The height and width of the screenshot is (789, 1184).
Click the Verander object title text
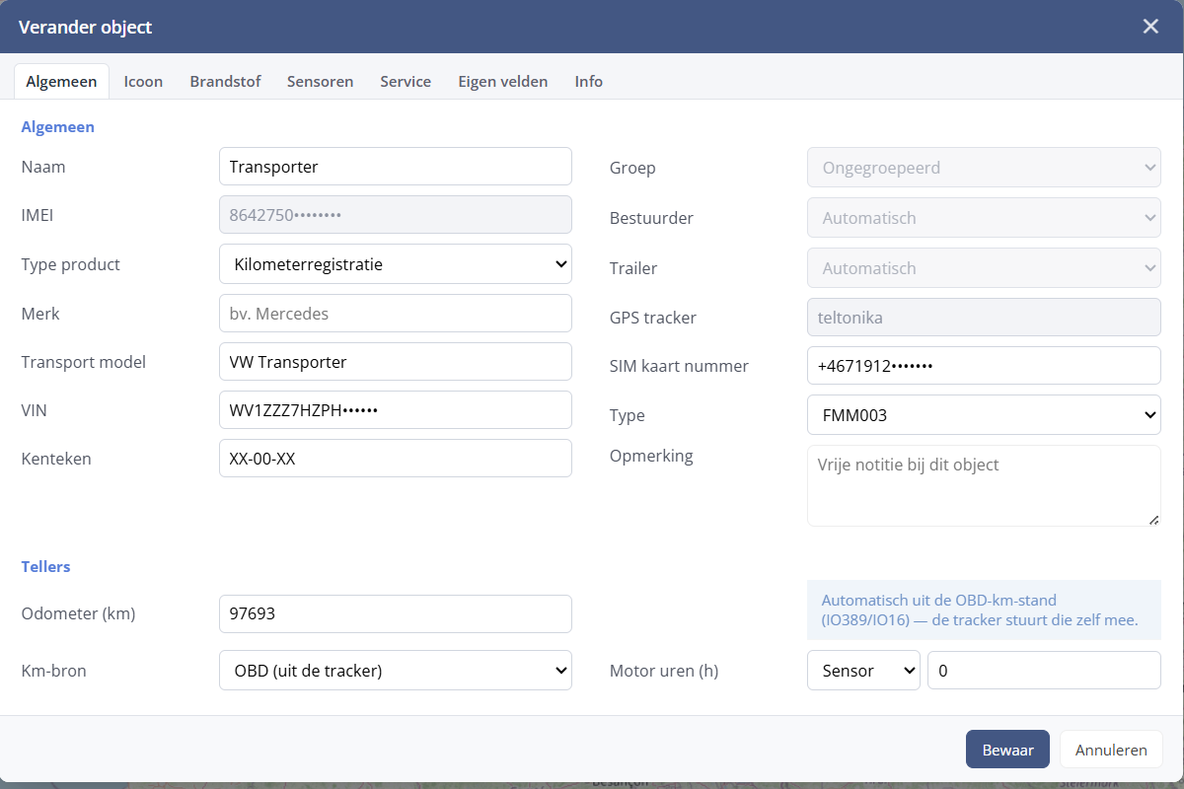tap(86, 27)
